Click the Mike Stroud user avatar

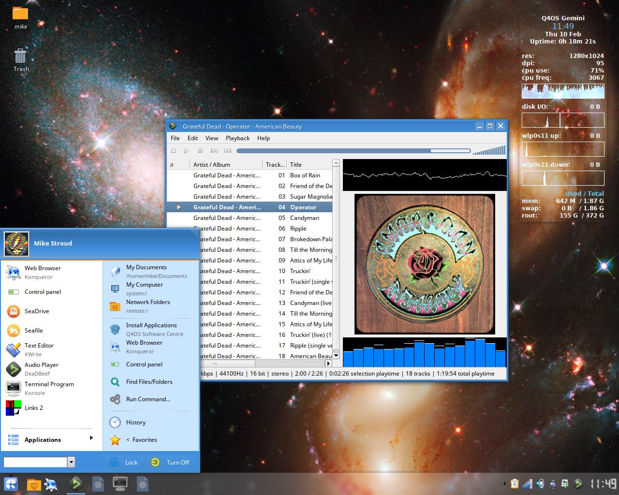(16, 244)
